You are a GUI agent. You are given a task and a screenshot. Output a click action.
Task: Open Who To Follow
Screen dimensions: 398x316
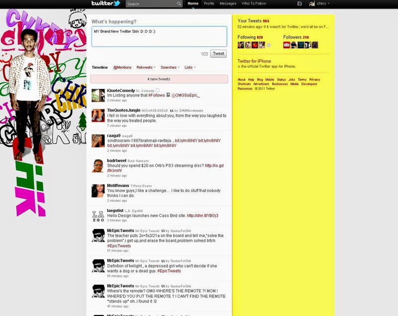[254, 3]
